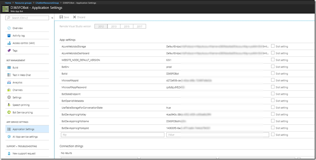Click the Overview globe icon
Viewport: 316px width, 160px height.
(9, 28)
